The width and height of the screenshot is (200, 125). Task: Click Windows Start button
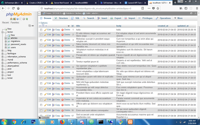4,122
